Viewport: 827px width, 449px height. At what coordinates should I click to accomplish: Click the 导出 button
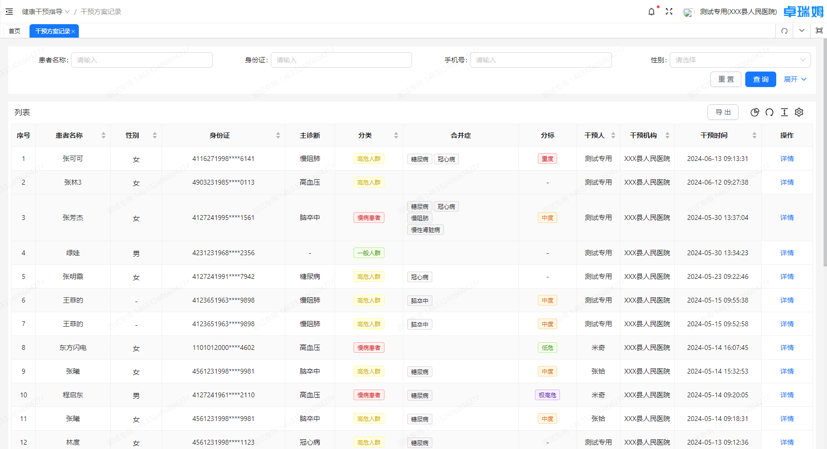pos(723,112)
